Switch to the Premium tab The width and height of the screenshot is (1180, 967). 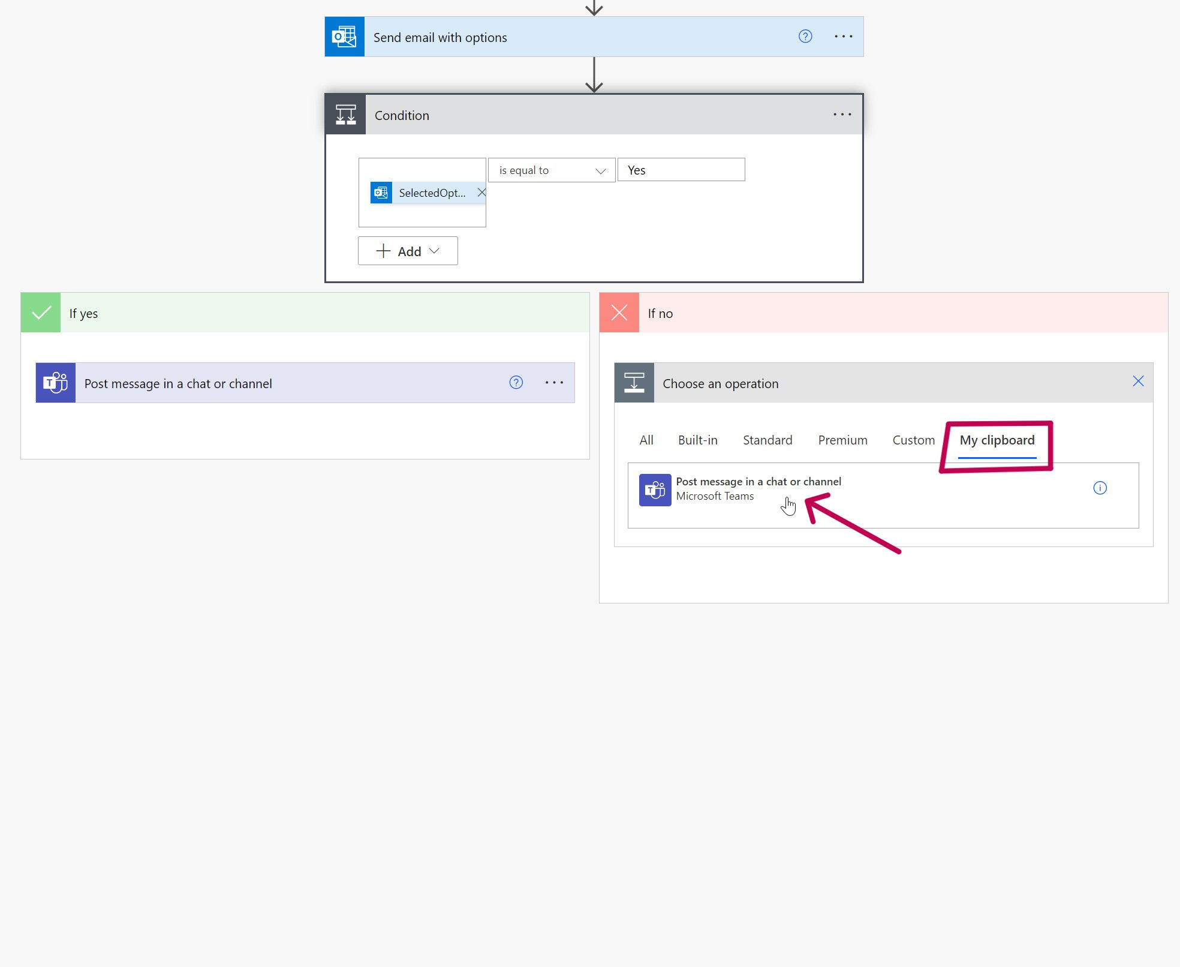pyautogui.click(x=842, y=440)
